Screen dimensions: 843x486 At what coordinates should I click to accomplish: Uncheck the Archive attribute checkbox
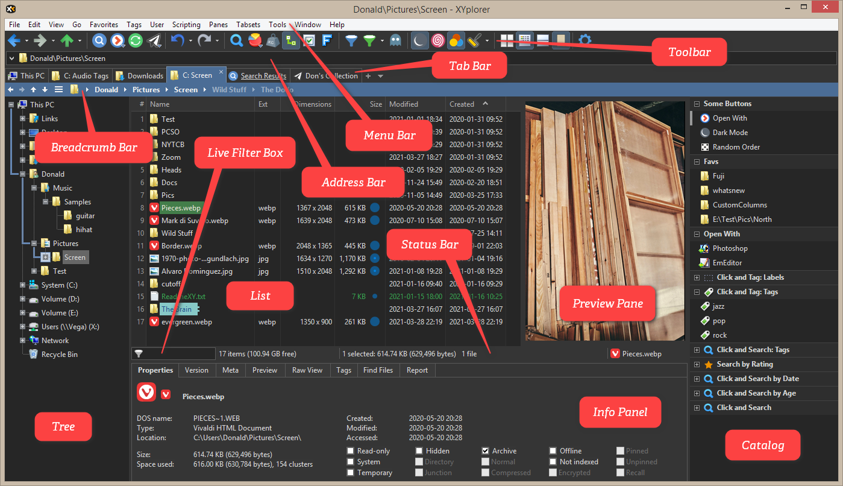click(x=486, y=451)
